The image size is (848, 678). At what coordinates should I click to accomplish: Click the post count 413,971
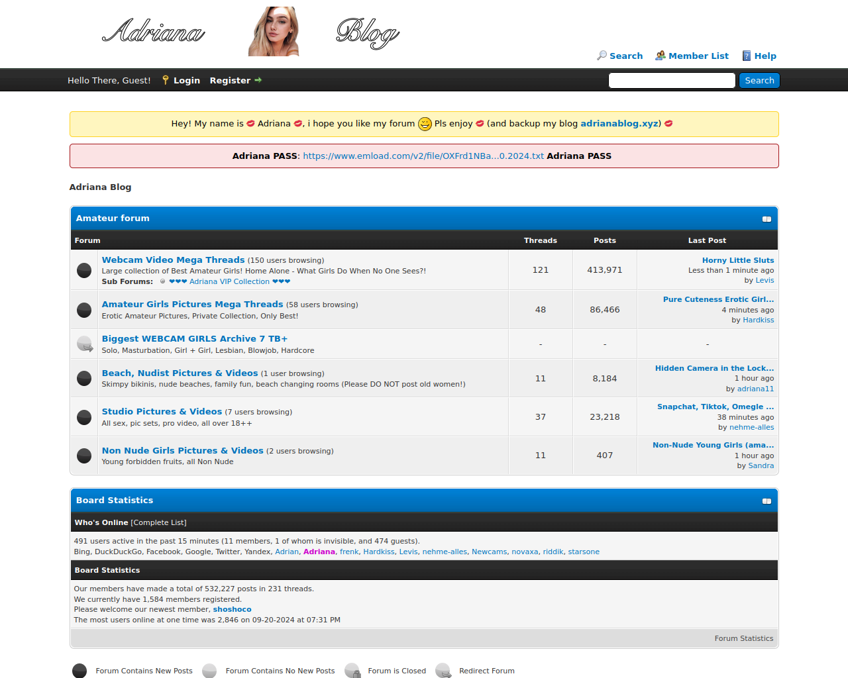(605, 270)
